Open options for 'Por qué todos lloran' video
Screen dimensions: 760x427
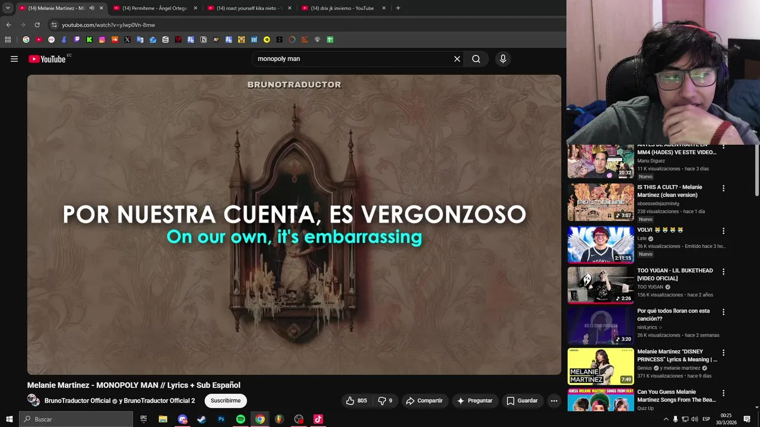pos(723,312)
